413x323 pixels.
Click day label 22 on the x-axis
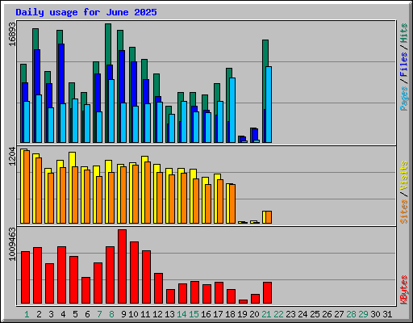pyautogui.click(x=278, y=314)
